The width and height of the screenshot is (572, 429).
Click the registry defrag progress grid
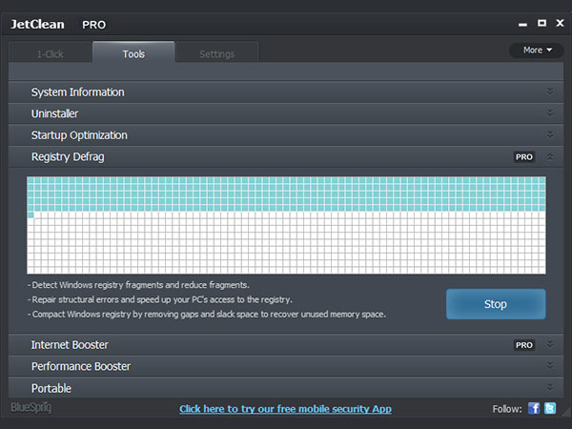pos(286,225)
